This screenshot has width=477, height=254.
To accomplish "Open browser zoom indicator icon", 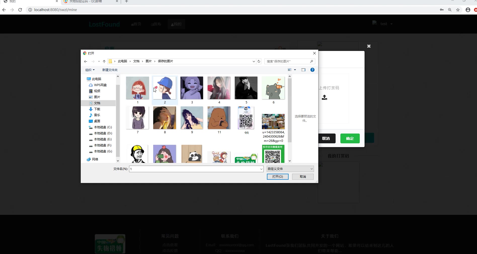I will tap(450, 10).
